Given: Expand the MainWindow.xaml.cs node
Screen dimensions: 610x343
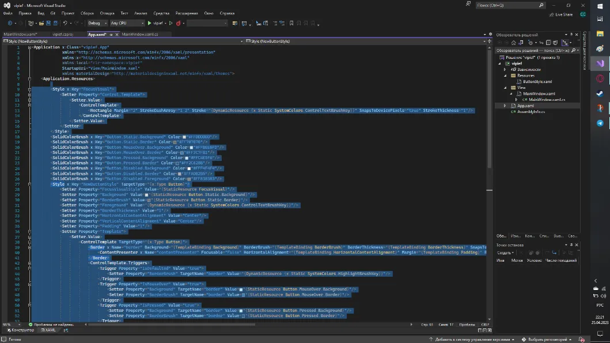Looking at the screenshot, I should tap(516, 100).
